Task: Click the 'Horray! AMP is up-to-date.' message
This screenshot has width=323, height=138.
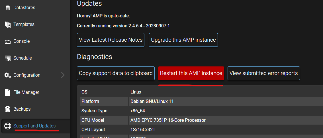Action: coord(103,16)
